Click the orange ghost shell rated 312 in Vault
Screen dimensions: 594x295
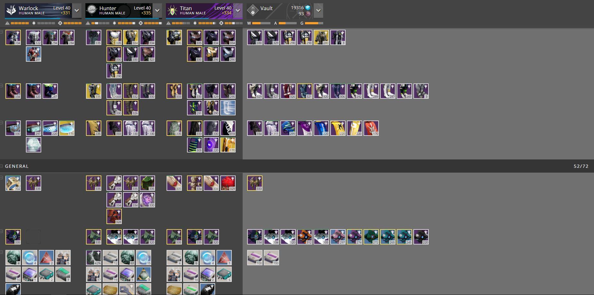pos(305,237)
